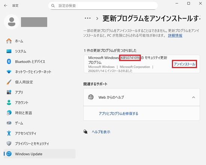The width and height of the screenshot is (206, 165).
Task: Click the privacy shield icon
Action: 9,143
